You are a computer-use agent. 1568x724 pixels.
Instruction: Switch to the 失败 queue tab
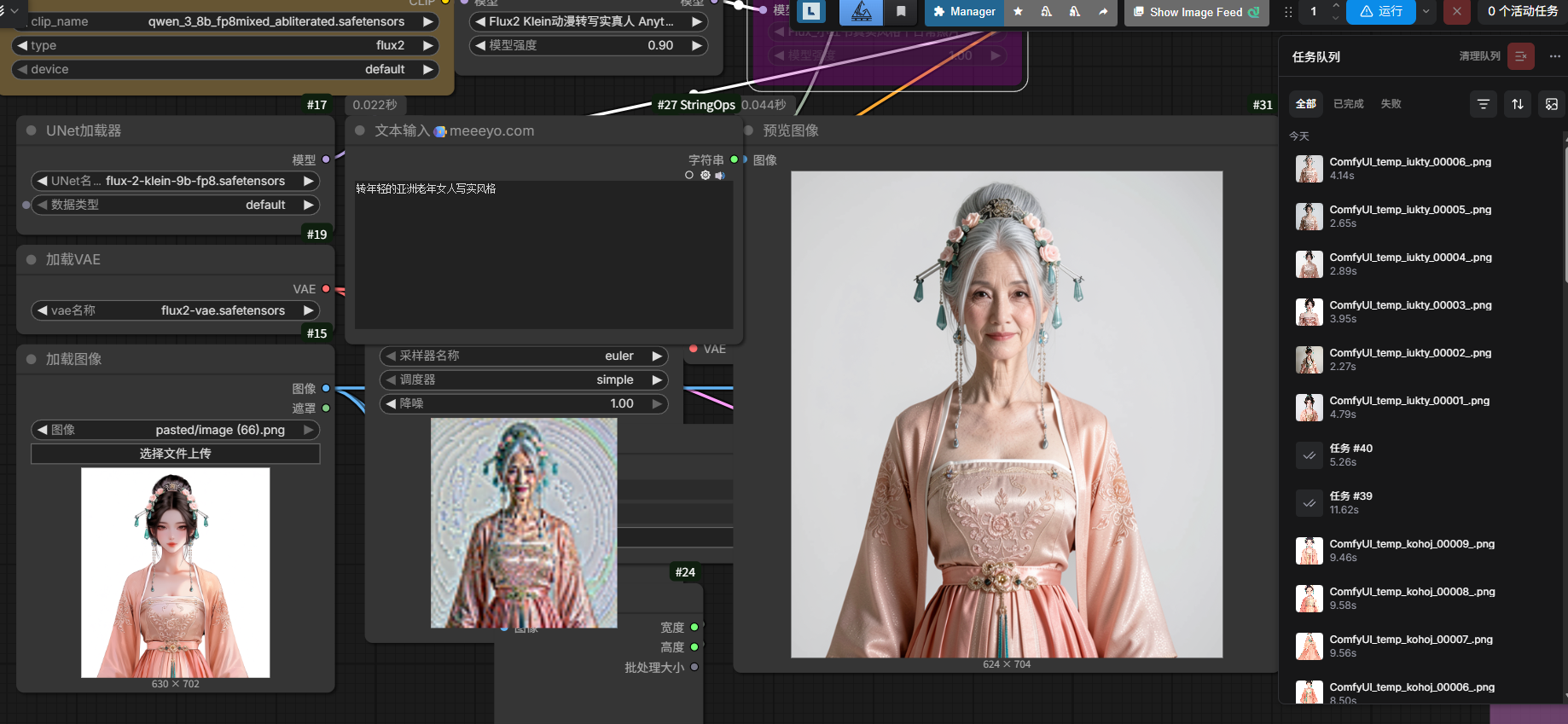[x=1391, y=104]
